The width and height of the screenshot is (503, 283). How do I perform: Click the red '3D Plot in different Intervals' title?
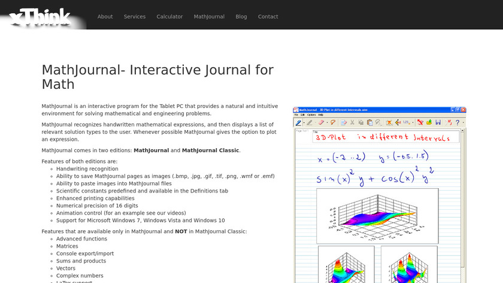pyautogui.click(x=383, y=137)
